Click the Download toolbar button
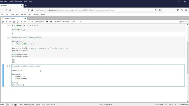 click(40, 21)
